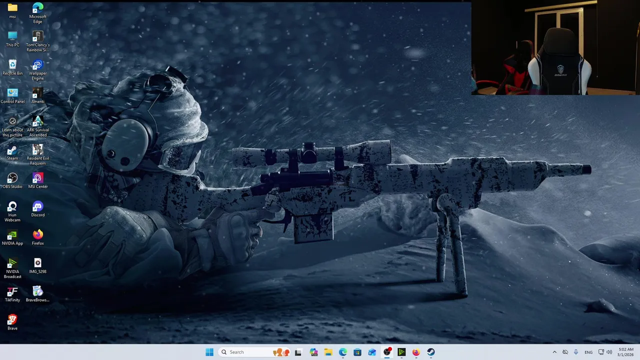Open the Windows Start menu
The width and height of the screenshot is (640, 360).
[x=209, y=352]
